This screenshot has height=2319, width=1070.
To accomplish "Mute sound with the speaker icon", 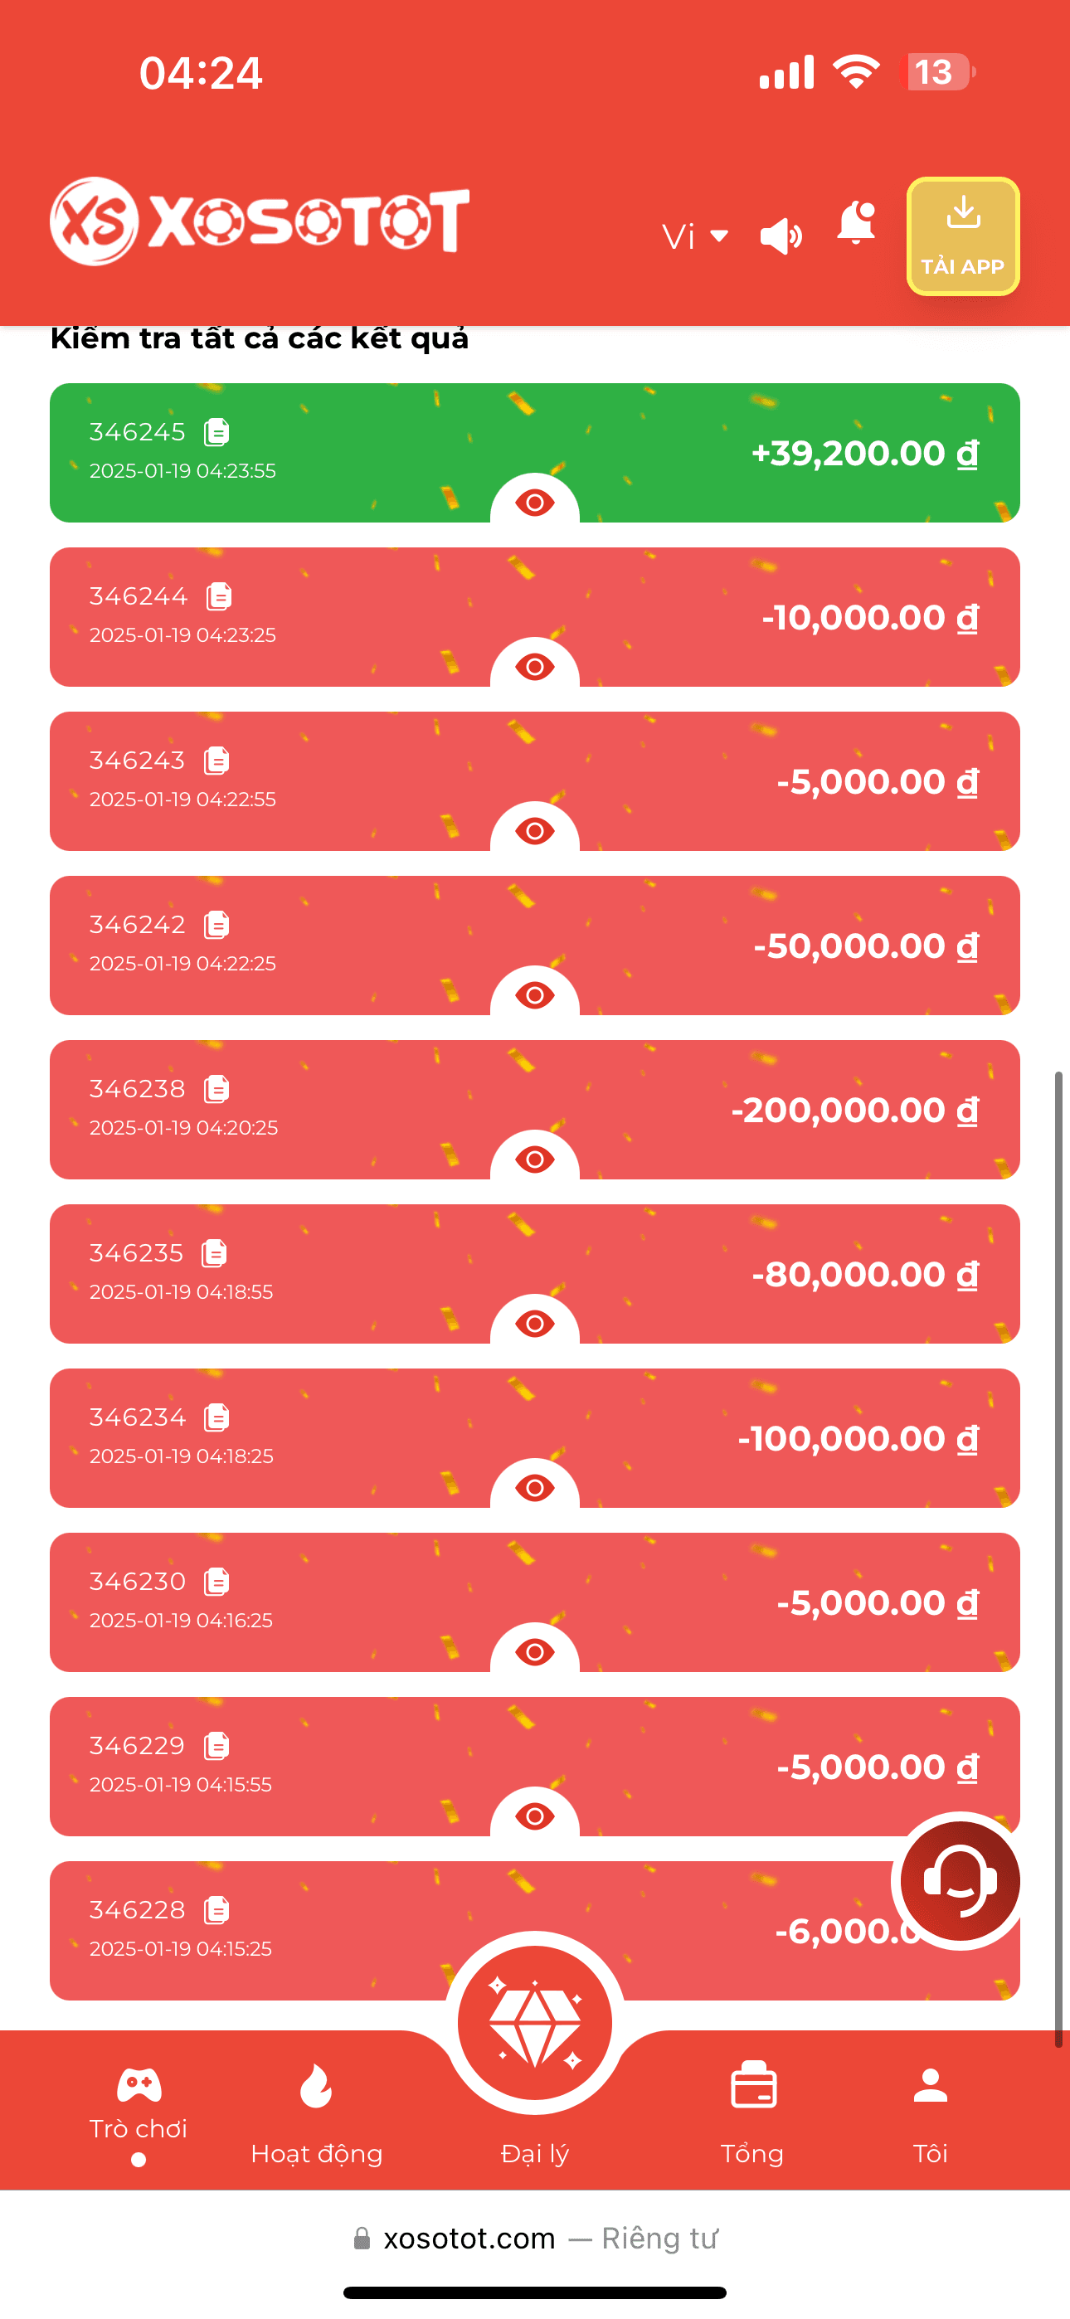I will (780, 236).
